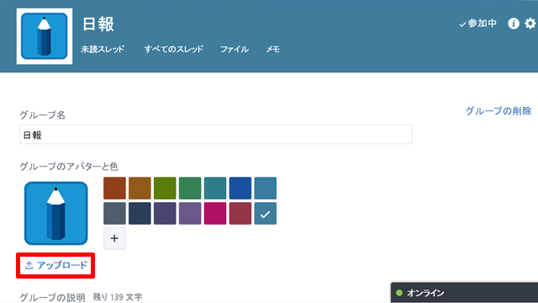Choose the dark navy color swatch
Viewport: 538px width, 303px height.
140,213
